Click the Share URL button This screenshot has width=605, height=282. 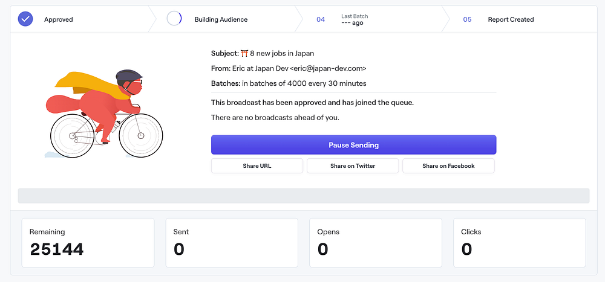[257, 166]
